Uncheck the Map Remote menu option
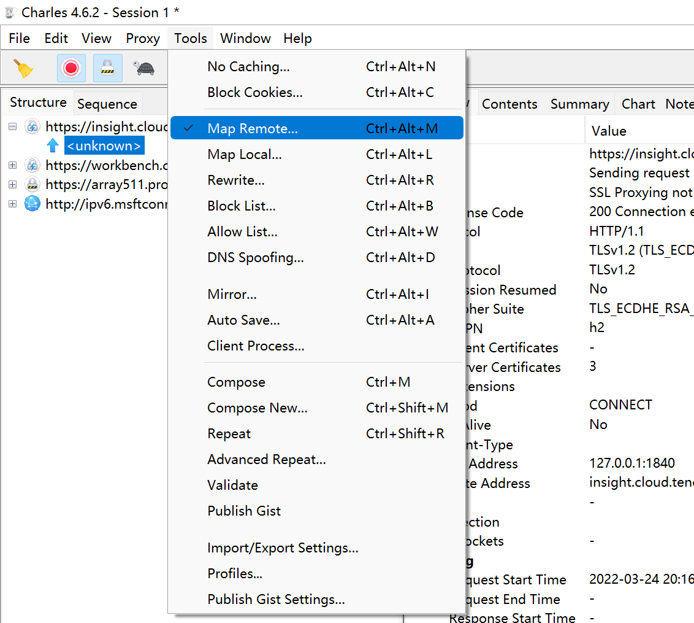Viewport: 694px width, 623px height. point(253,129)
